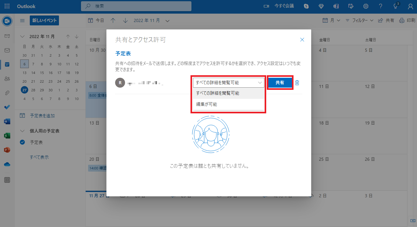Open the app launcher grid icon

tap(7, 6)
